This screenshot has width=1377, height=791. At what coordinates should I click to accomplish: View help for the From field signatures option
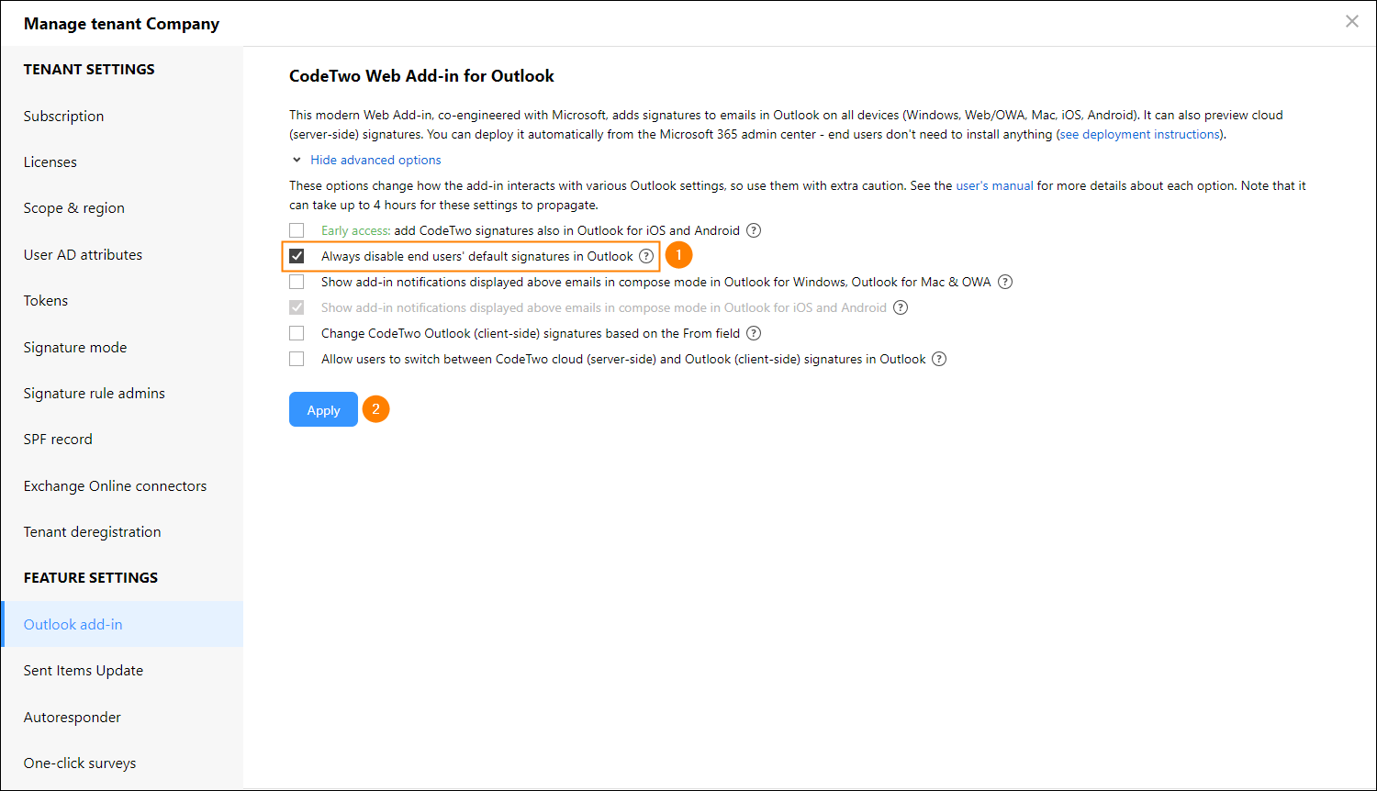[753, 333]
